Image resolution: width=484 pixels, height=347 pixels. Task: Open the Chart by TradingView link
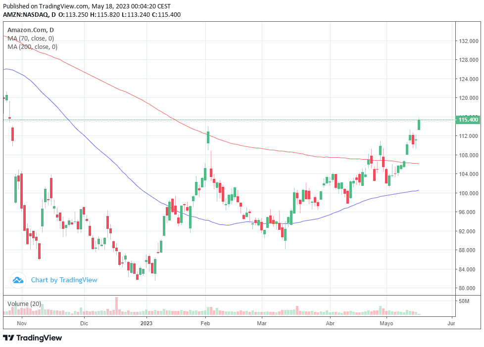pyautogui.click(x=64, y=280)
